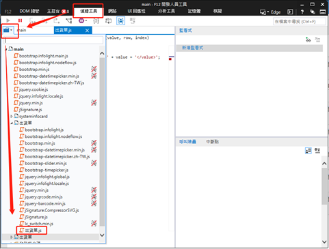
Task: Expand the collapsed 出貨單 node at tree bottom
Action: pos(12,237)
